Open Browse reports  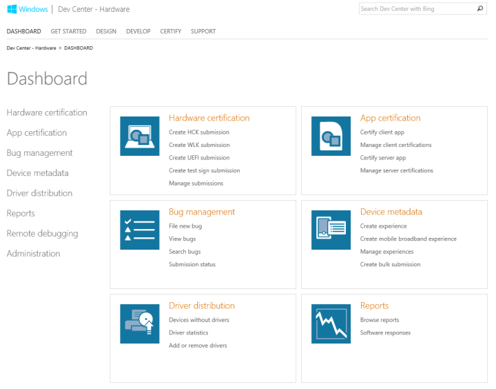(380, 320)
